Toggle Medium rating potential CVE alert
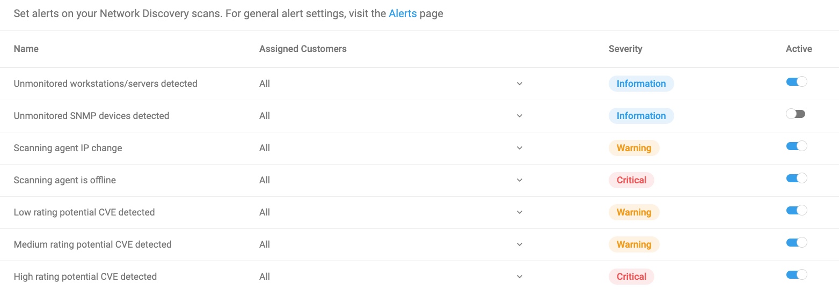839x290 pixels. tap(797, 243)
